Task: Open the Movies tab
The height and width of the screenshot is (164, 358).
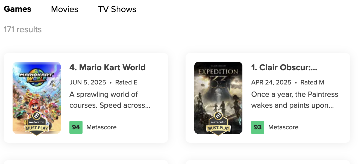Action: (x=64, y=9)
